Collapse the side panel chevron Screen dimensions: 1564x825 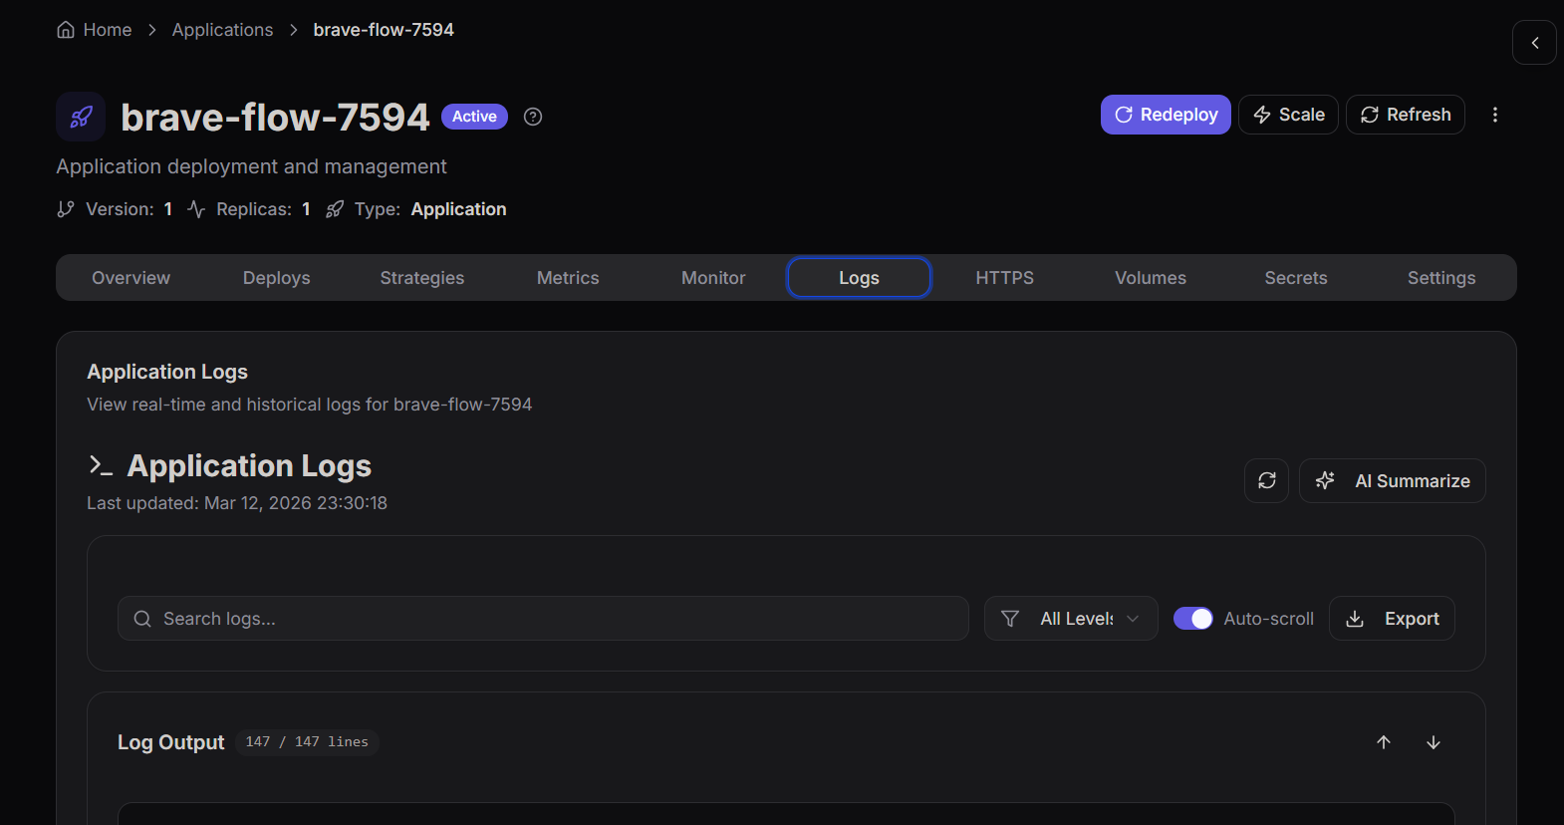click(x=1534, y=43)
